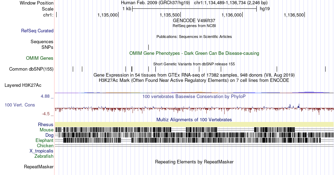334x175 pixels.
Task: Click 'Multiz Alignments of 100 Vertebrates' title
Action: (x=194, y=119)
